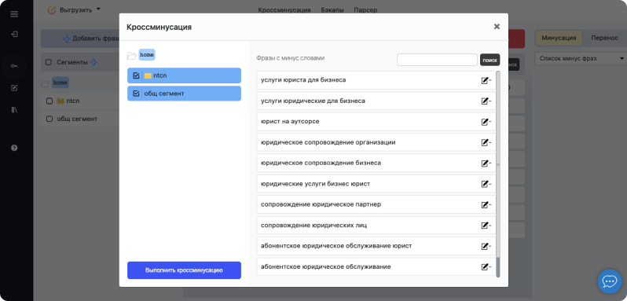
Task: Click the 'Фразы с минус словами' heading text
Action: pos(290,58)
